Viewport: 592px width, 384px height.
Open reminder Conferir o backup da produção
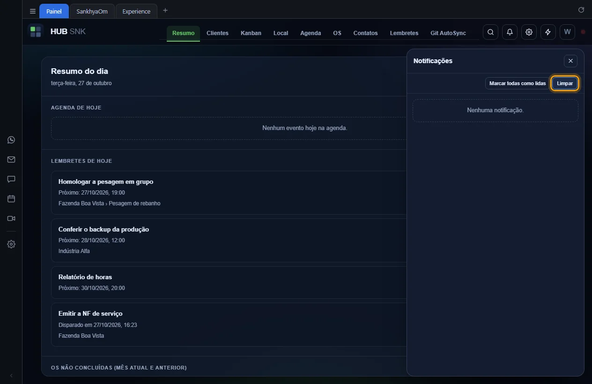click(x=229, y=240)
